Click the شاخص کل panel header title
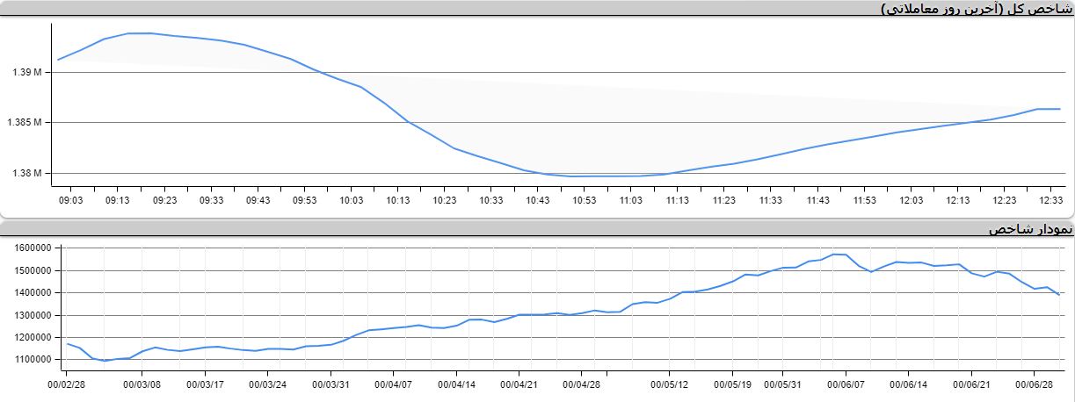 [976, 9]
